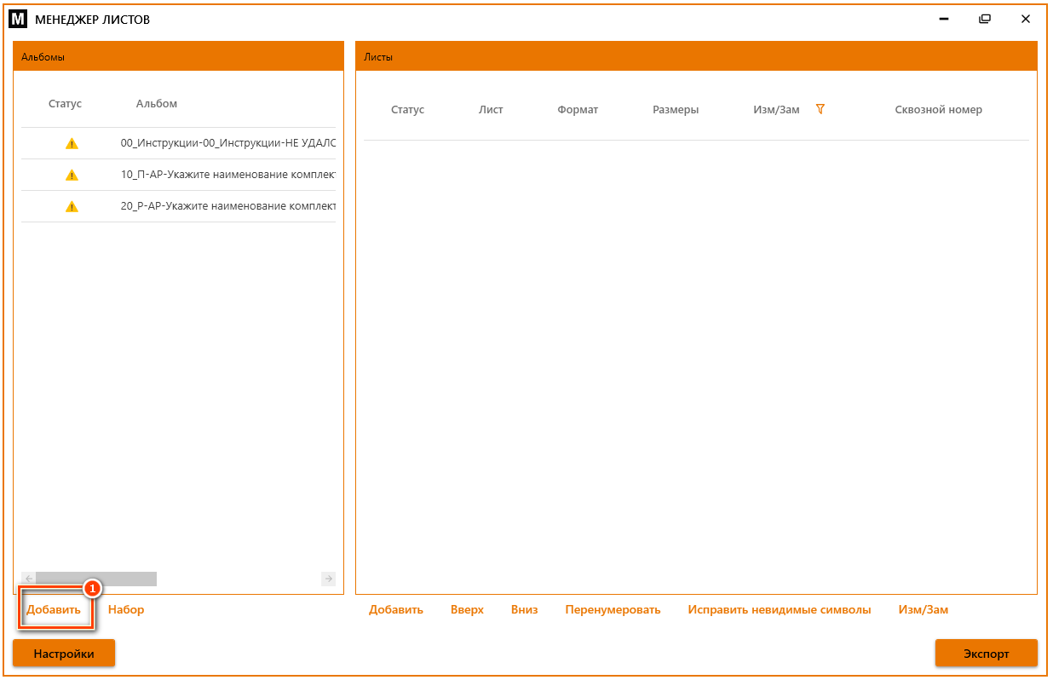Click Добавить under the Листы panel
The width and height of the screenshot is (1053, 680).
coord(396,609)
